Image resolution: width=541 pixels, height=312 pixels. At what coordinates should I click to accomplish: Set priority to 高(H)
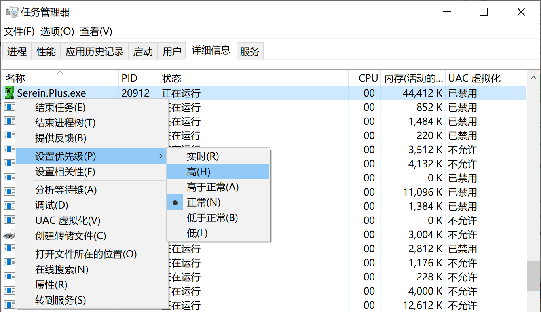click(218, 171)
